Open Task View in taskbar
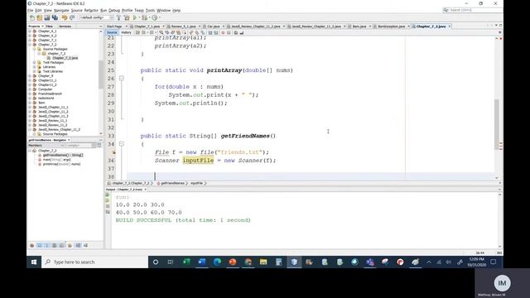The image size is (530, 298). click(171, 262)
